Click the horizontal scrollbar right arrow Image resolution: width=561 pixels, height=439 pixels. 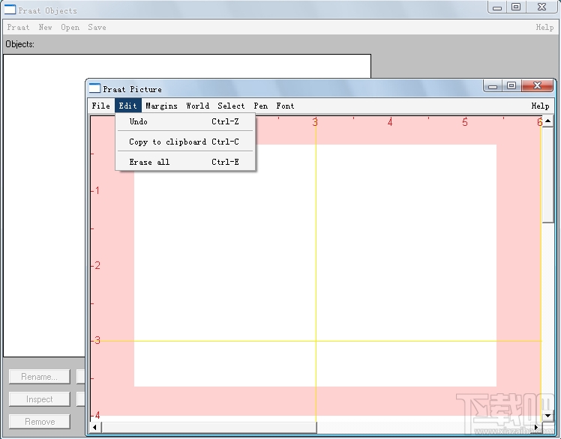point(536,427)
